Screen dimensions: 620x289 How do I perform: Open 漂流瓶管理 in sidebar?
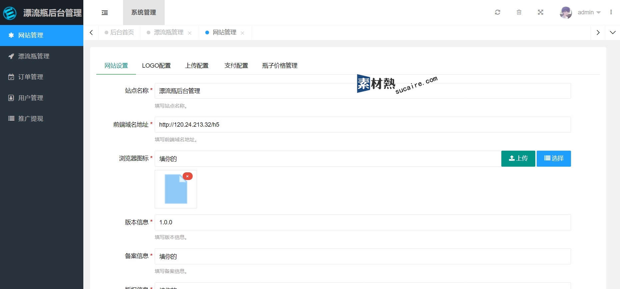tap(42, 56)
